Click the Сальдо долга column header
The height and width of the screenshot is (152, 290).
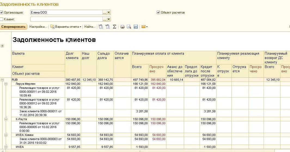pos(105,64)
